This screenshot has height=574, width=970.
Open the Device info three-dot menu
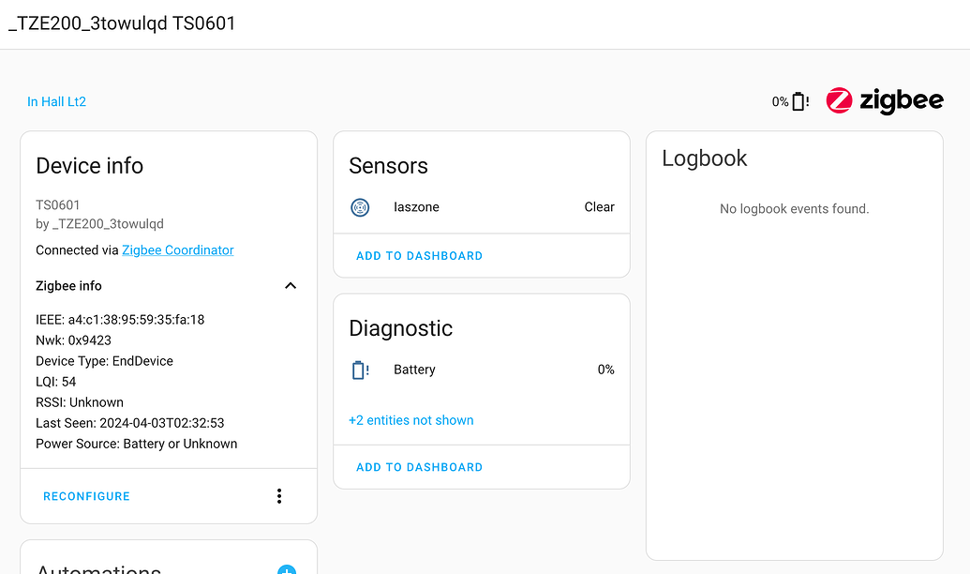point(279,496)
